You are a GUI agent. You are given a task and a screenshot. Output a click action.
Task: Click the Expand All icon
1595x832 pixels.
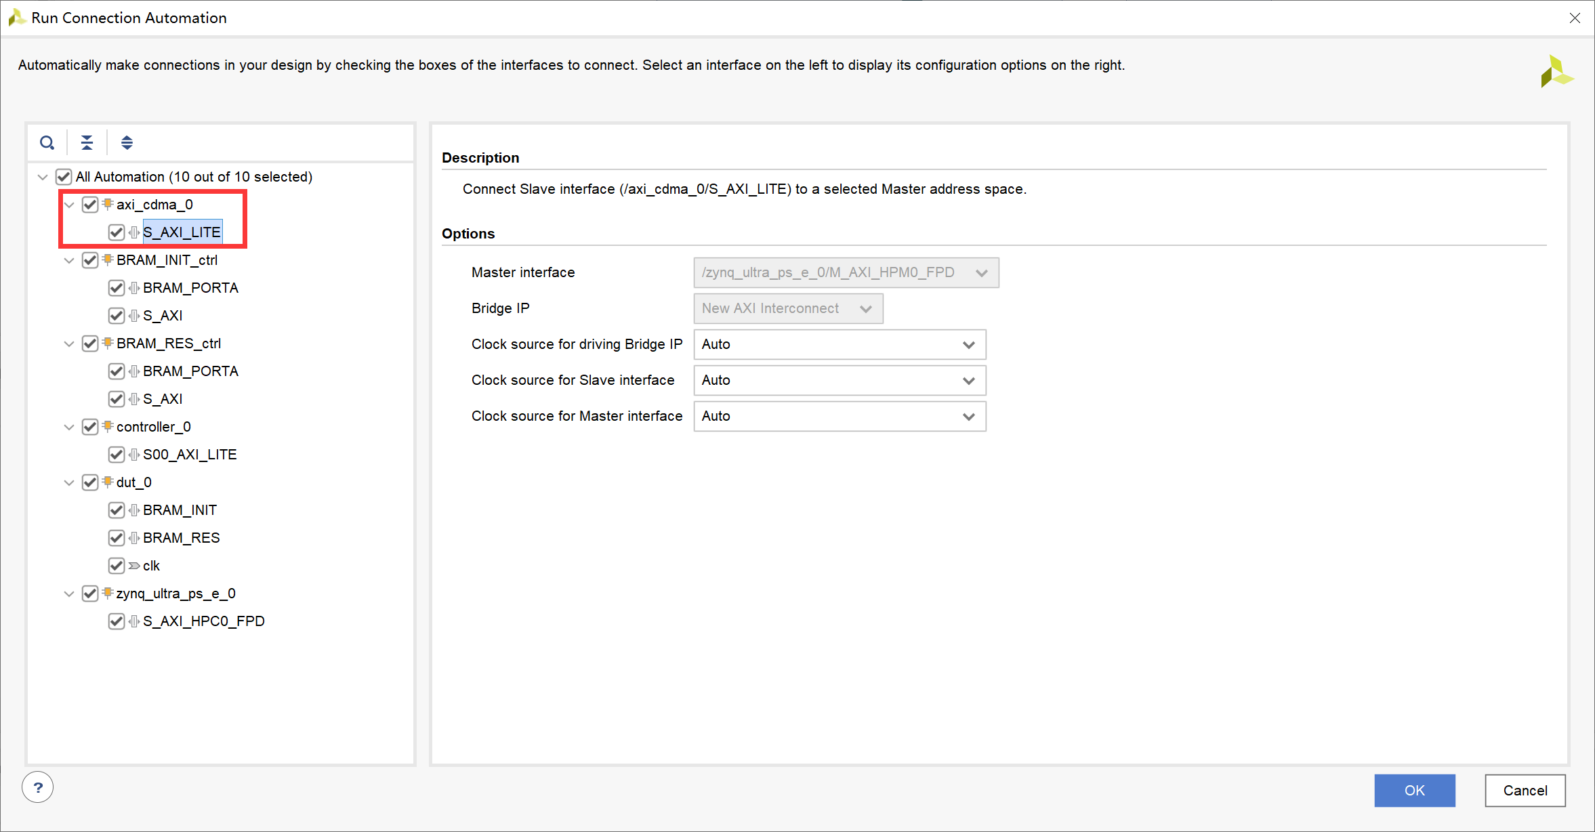(127, 142)
